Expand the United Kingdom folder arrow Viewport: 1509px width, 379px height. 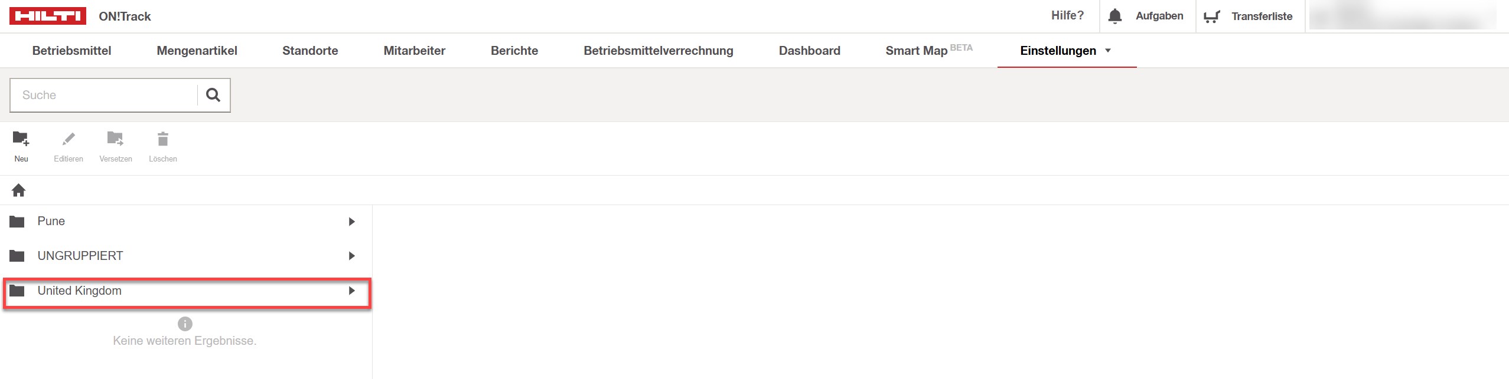(x=352, y=291)
